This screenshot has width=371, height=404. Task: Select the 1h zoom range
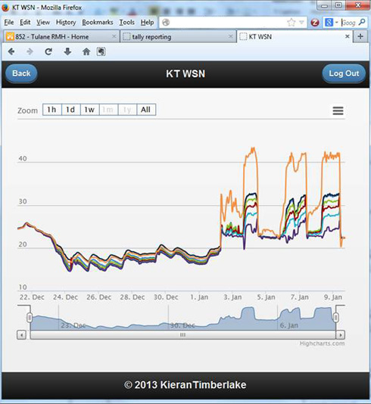(x=52, y=110)
